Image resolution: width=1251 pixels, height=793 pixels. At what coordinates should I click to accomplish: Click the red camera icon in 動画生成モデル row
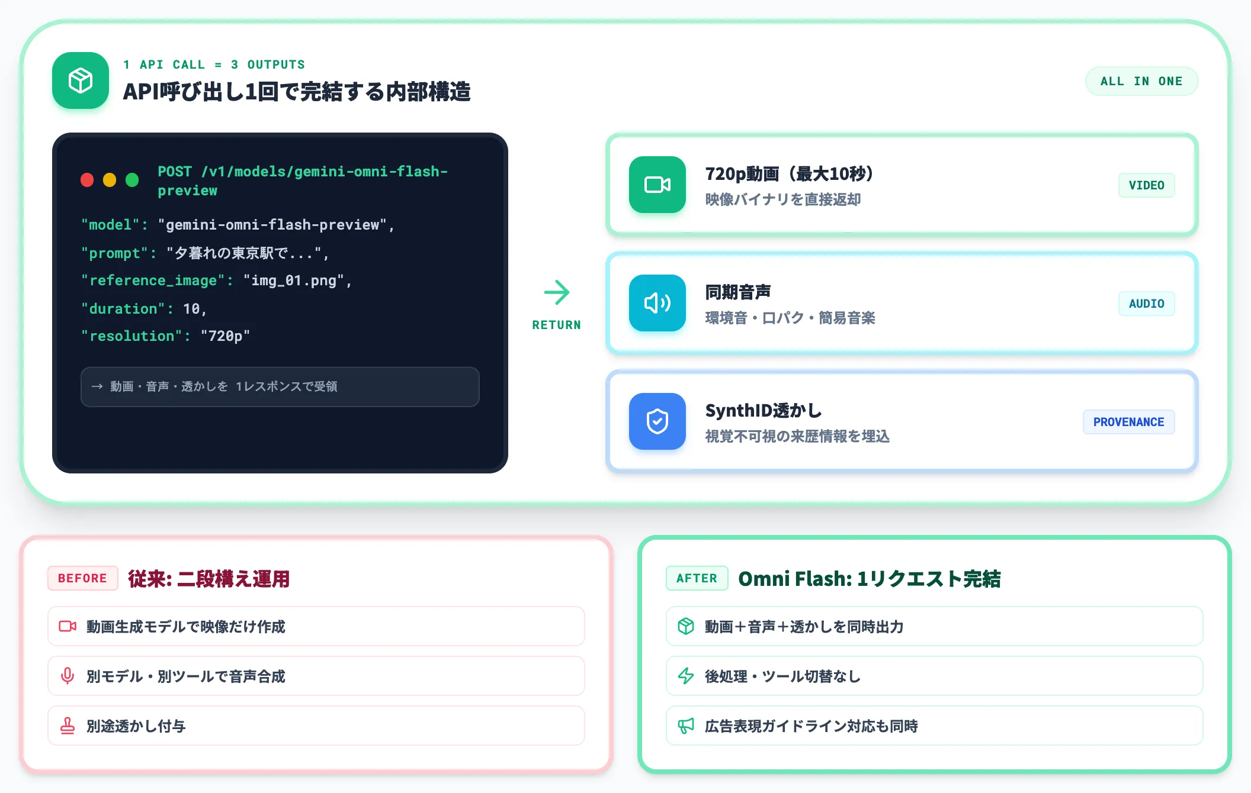(x=68, y=626)
